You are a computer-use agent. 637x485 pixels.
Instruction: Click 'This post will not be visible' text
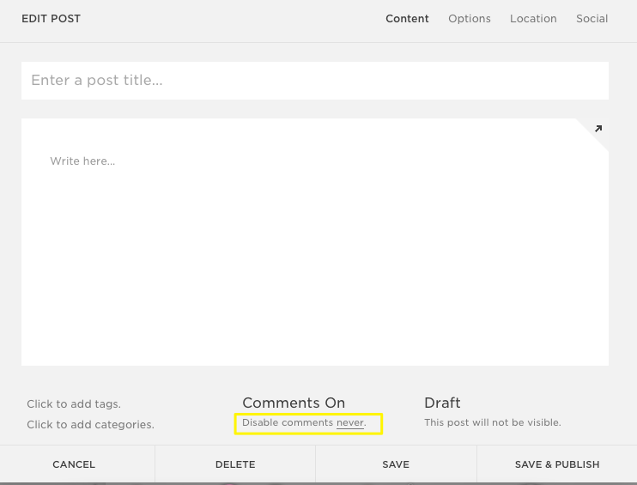[x=492, y=422]
